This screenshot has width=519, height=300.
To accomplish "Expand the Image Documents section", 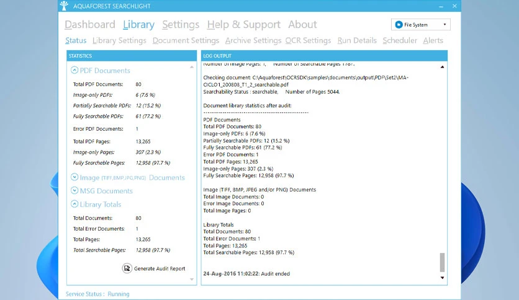I will (74, 177).
